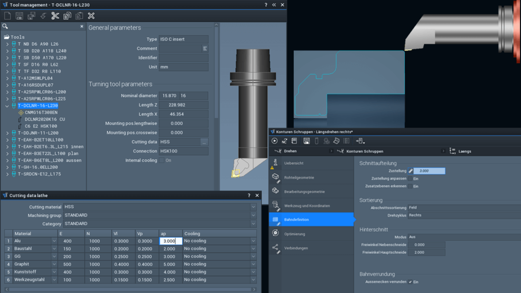The image size is (521, 293).
Task: Enable the Zustellung anpassen checkbox
Action: 411,179
